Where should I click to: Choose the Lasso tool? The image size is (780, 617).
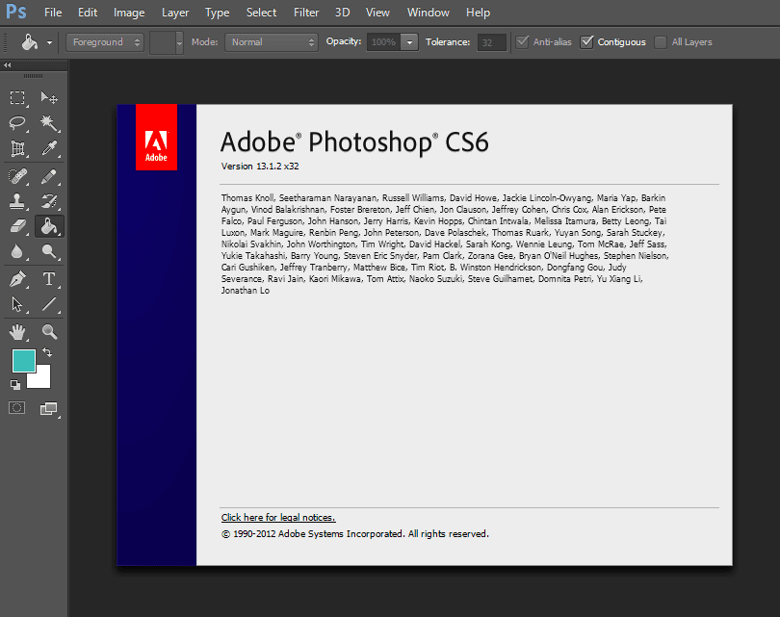(x=17, y=123)
